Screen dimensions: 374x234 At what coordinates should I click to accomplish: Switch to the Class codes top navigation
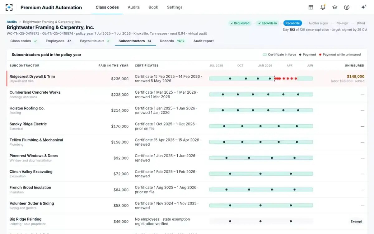107,7
